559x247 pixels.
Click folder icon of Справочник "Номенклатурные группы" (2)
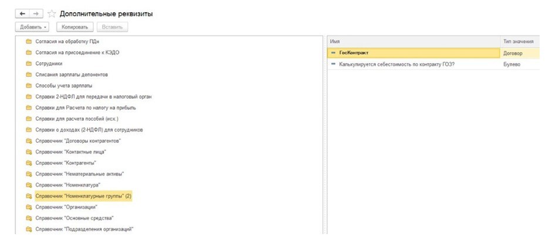29,196
